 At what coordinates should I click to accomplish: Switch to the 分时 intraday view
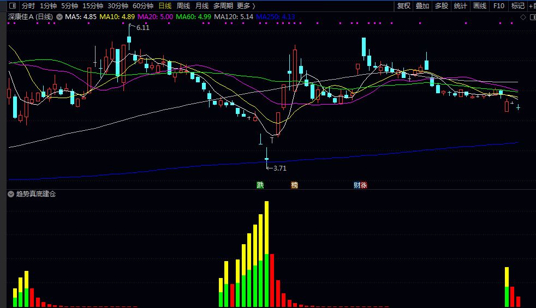pos(28,6)
